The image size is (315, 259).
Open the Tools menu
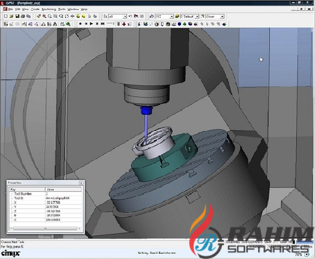click(62, 9)
